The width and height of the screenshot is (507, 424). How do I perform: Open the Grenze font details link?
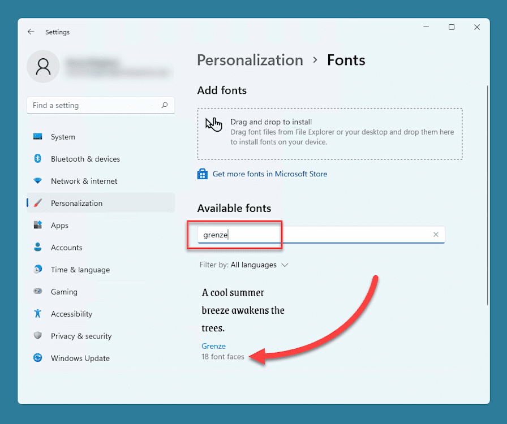(x=214, y=345)
